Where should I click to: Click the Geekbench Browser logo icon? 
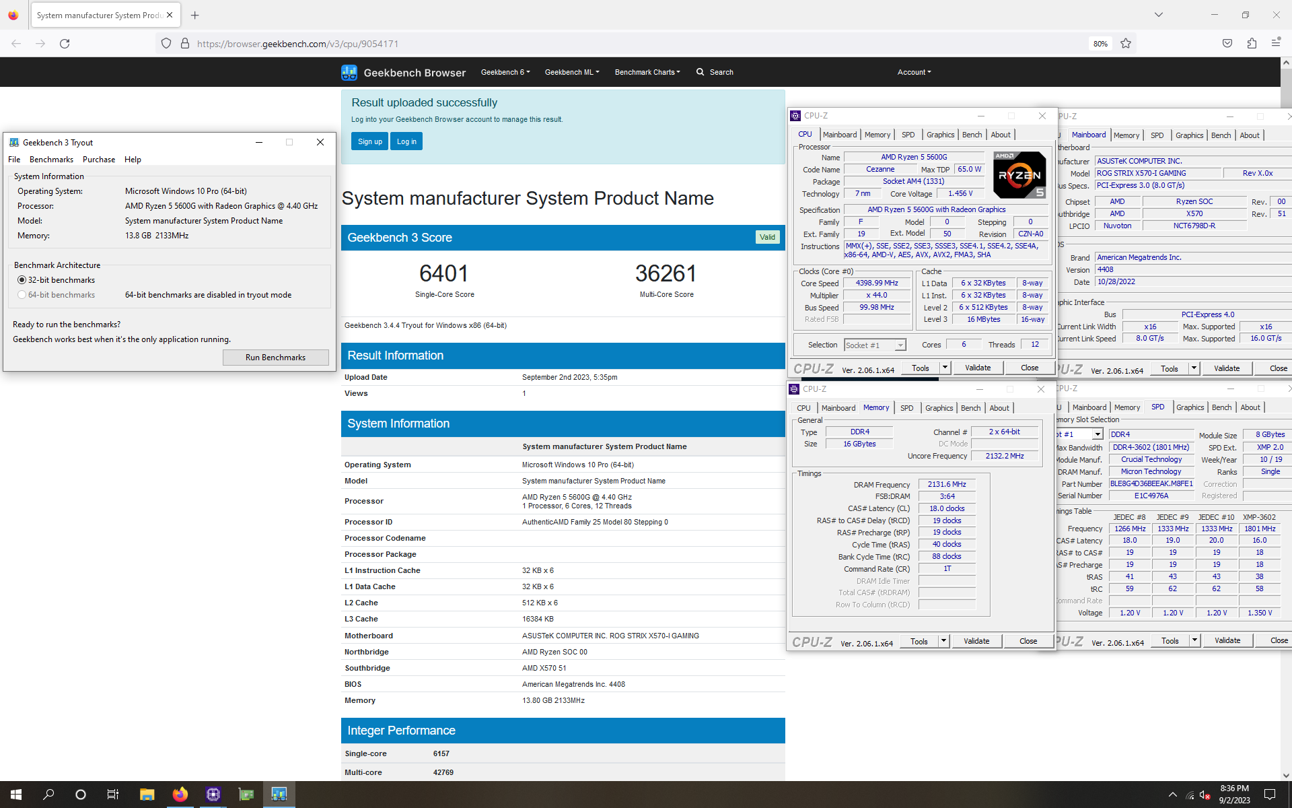tap(349, 72)
